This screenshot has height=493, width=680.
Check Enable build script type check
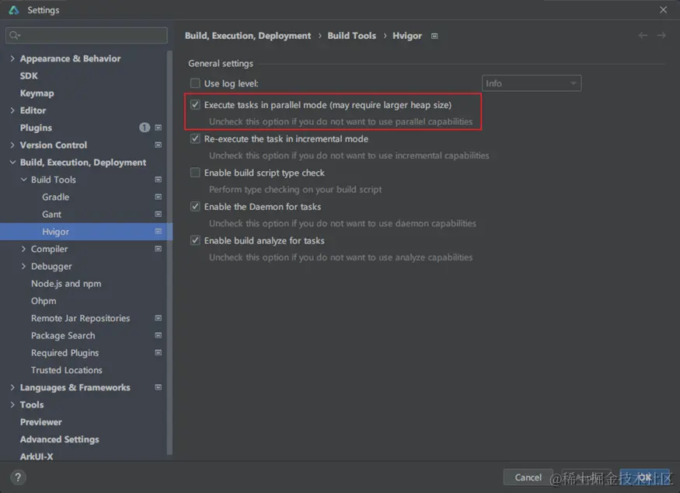tap(195, 173)
